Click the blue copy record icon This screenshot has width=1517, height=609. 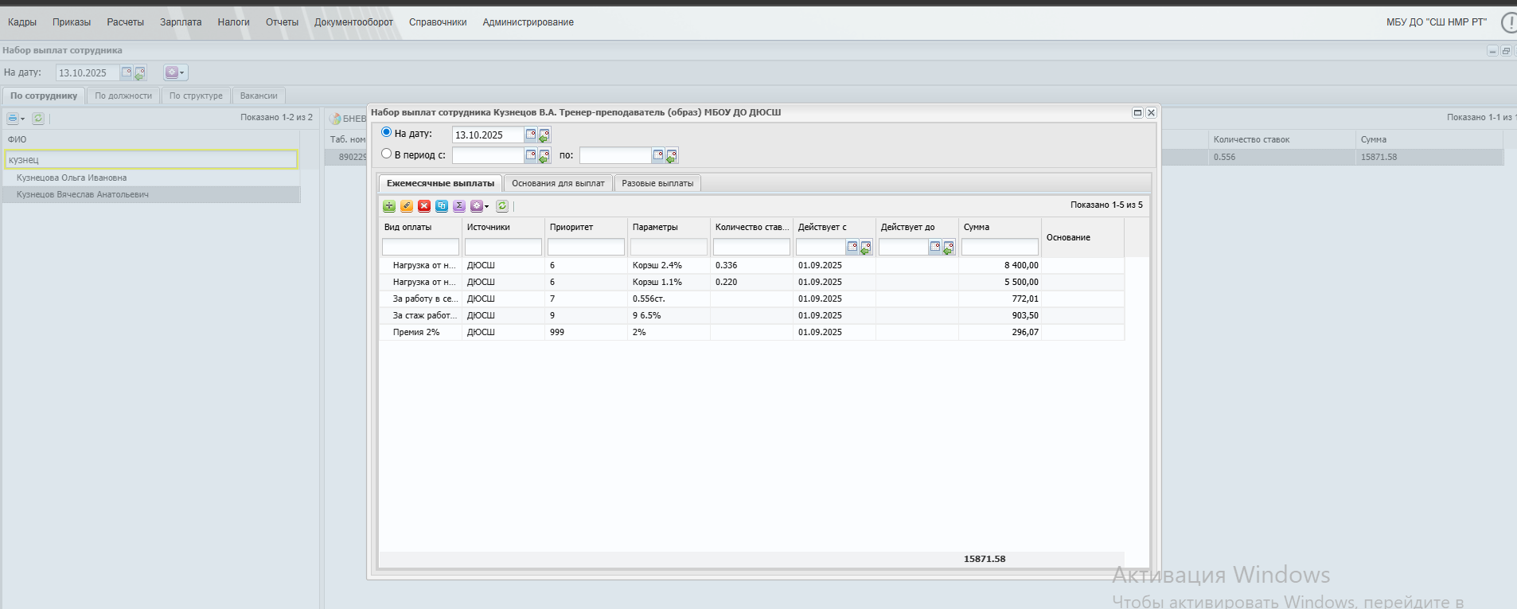(442, 206)
